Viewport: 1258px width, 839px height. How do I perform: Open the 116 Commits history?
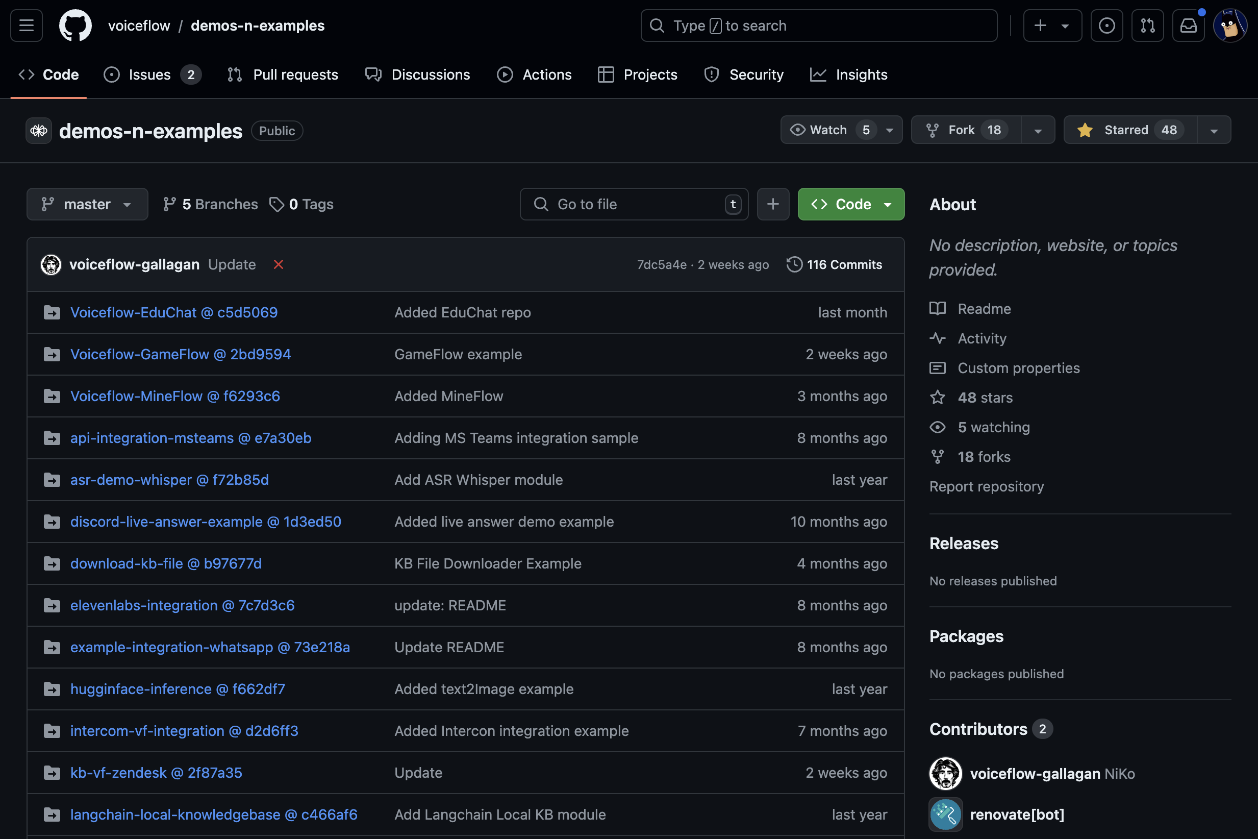click(x=835, y=264)
